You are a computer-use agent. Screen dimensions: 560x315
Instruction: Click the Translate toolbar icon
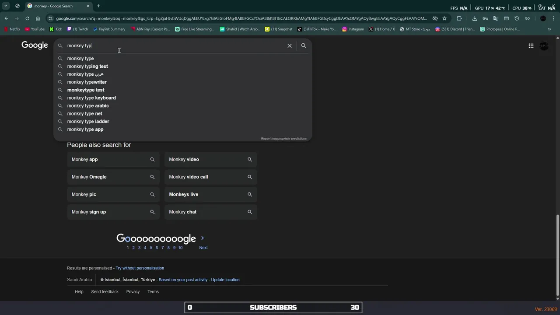coord(496,18)
